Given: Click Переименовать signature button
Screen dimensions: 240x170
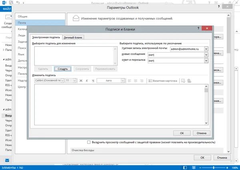Looking at the screenshot, I should pos(105,69).
